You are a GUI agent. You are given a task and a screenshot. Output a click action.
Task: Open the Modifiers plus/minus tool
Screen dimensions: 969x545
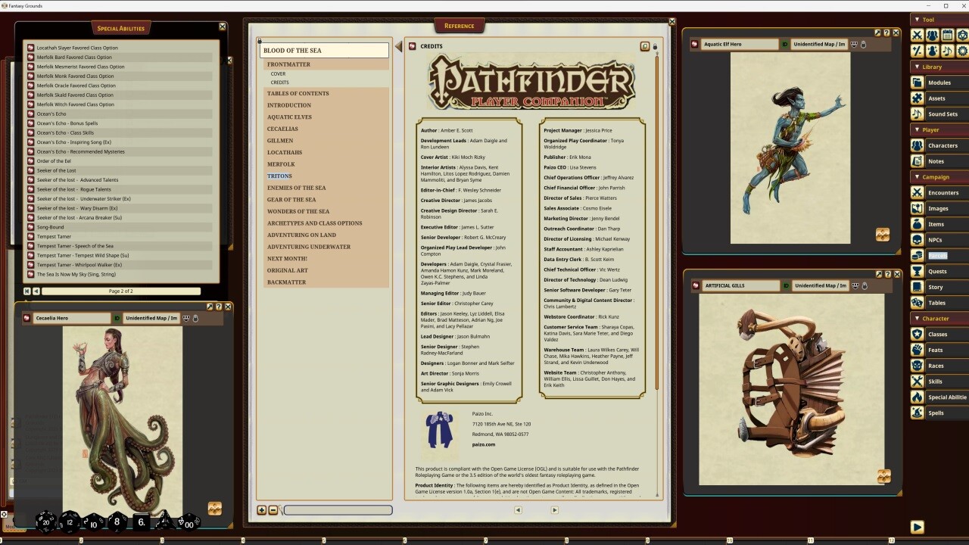click(918, 51)
